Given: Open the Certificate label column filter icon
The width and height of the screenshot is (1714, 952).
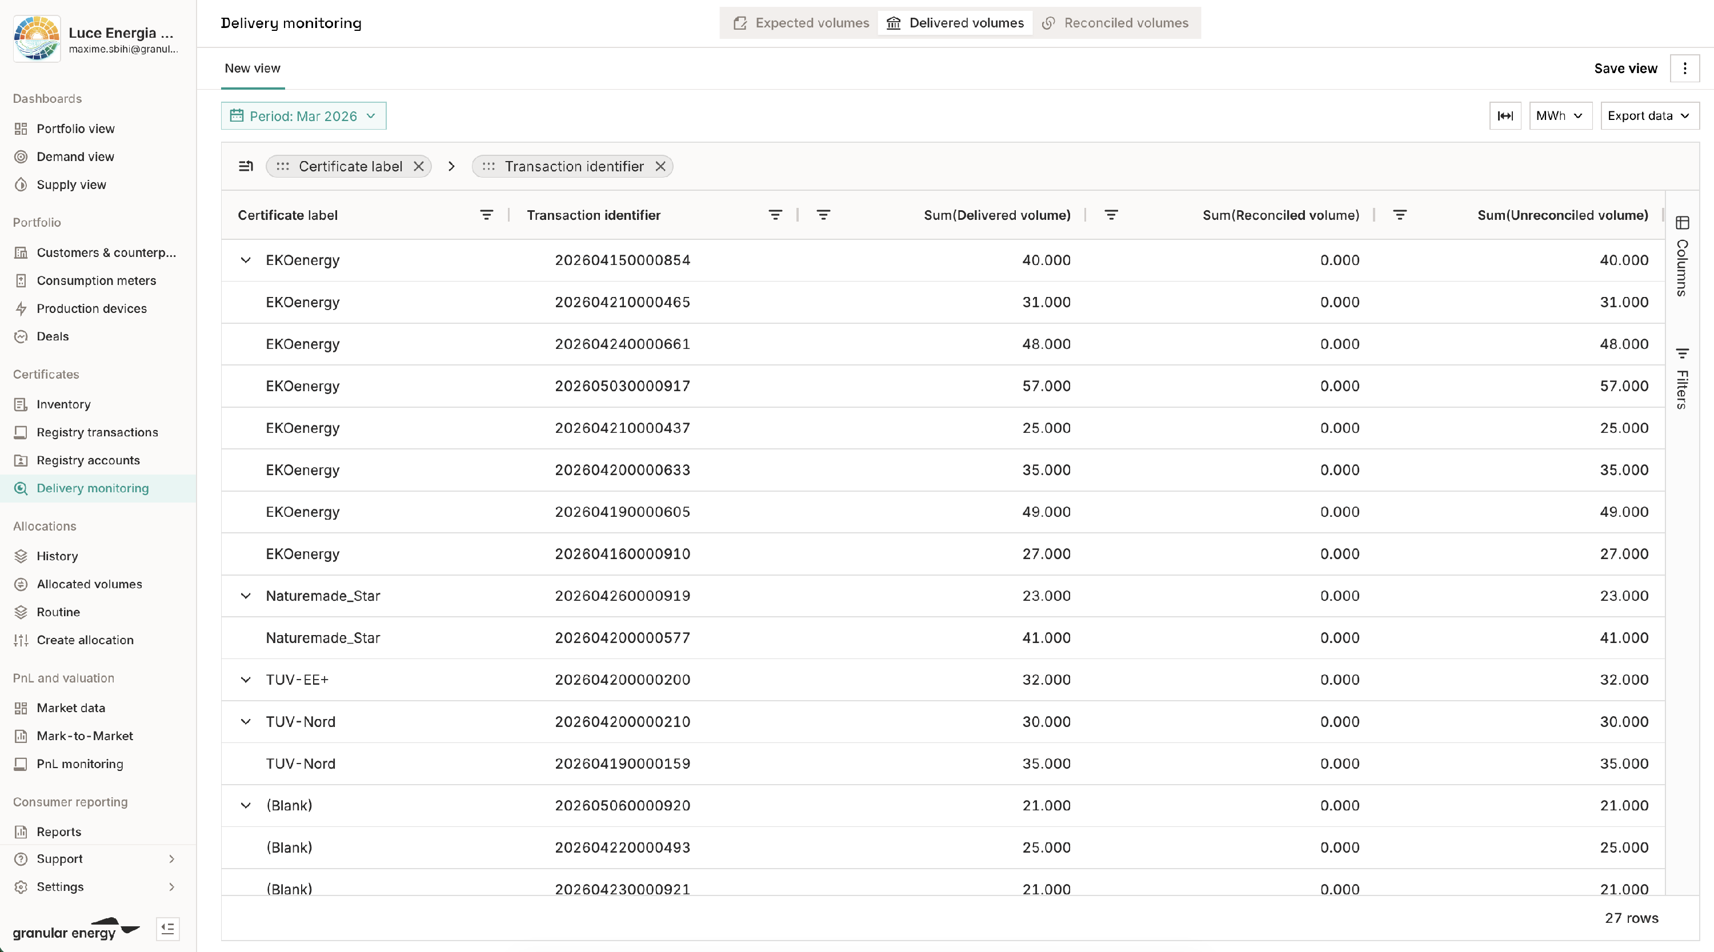Looking at the screenshot, I should 486,215.
